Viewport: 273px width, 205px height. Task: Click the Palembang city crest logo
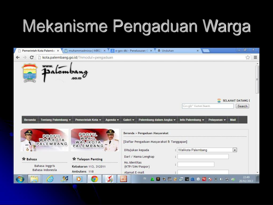(30, 73)
